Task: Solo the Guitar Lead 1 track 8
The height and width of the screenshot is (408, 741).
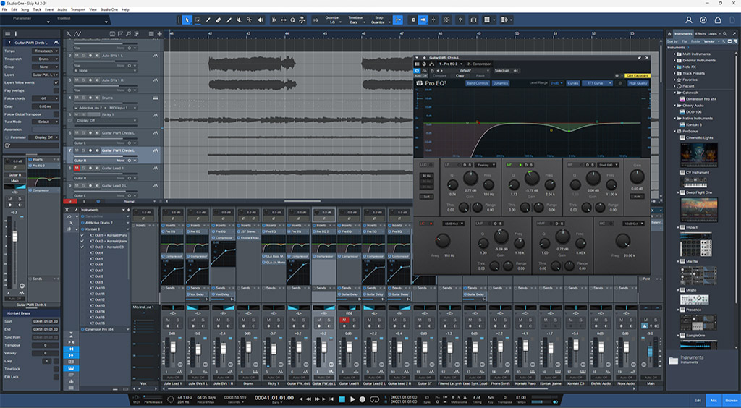Action: click(83, 168)
